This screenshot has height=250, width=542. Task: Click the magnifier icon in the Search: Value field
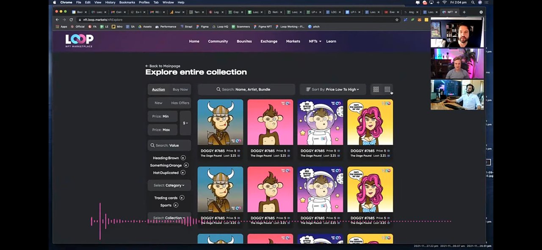(x=152, y=145)
